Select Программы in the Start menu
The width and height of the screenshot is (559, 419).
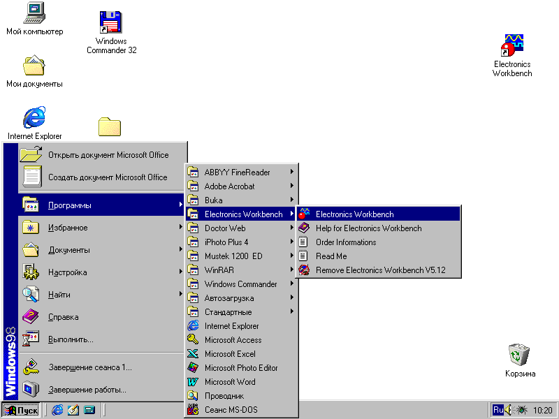(x=101, y=205)
